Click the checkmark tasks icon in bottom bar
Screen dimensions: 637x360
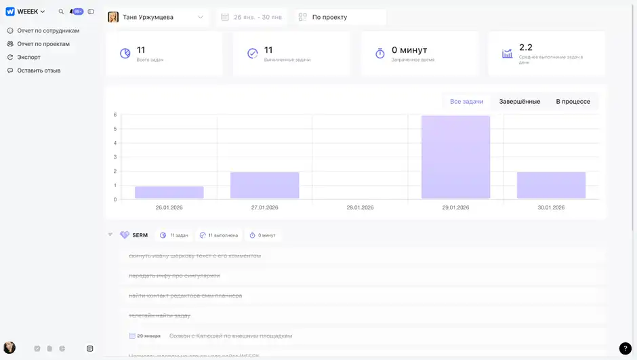(x=37, y=348)
